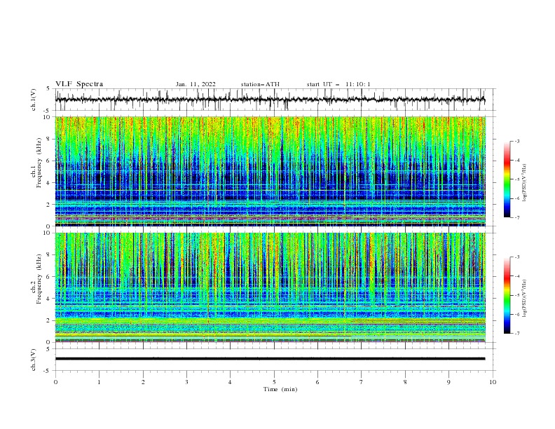Click time axis tick label '1'

[x=99, y=382]
